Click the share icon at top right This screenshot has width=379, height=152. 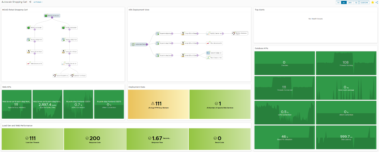point(377,2)
